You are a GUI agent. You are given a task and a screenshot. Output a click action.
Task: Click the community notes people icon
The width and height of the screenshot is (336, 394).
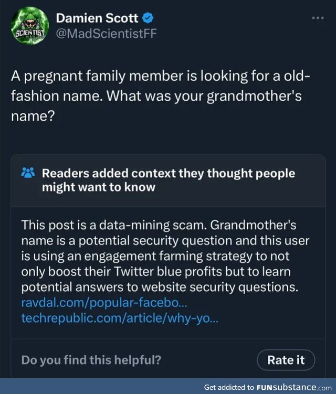[28, 173]
